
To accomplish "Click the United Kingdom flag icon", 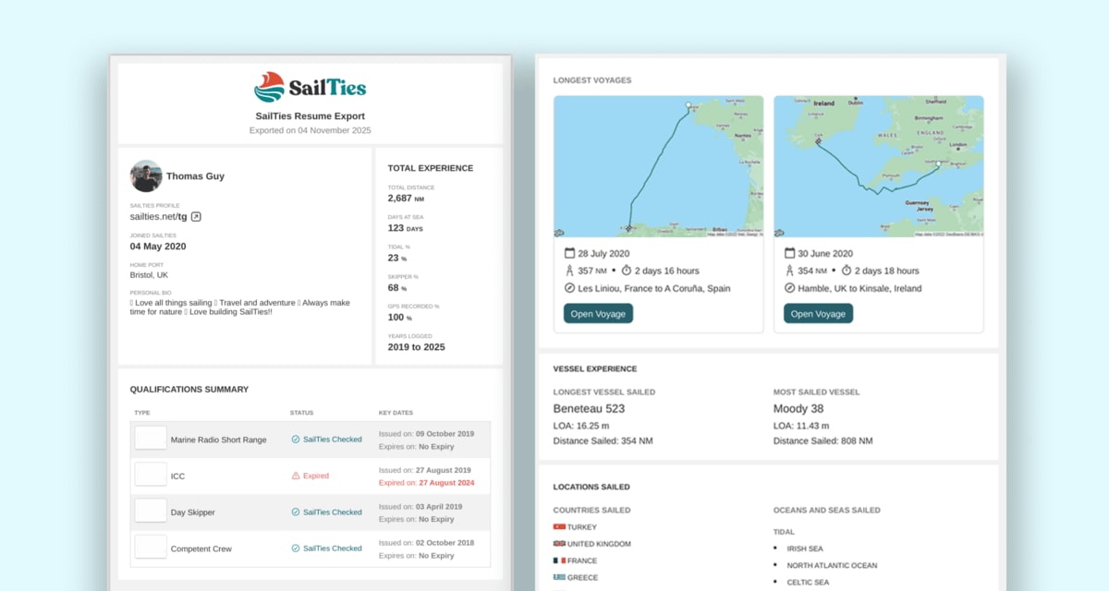I will click(559, 544).
